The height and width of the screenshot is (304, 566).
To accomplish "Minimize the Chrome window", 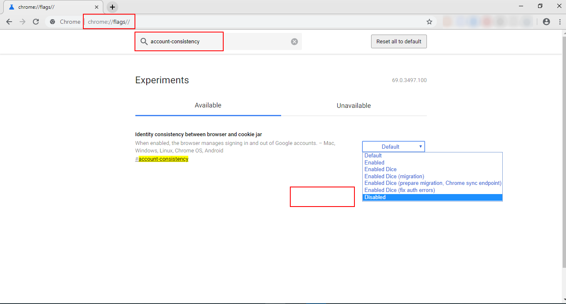I will 521,6.
